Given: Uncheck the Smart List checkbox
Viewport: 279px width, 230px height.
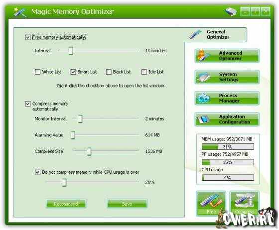Looking at the screenshot, I should [73, 72].
